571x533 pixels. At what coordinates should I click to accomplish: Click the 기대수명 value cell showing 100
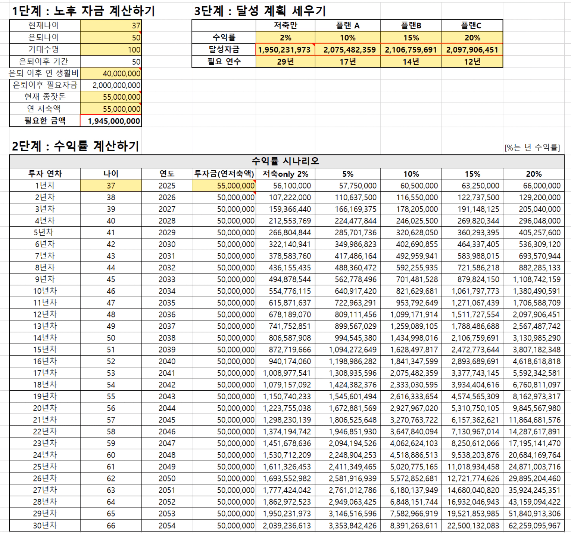coord(111,49)
